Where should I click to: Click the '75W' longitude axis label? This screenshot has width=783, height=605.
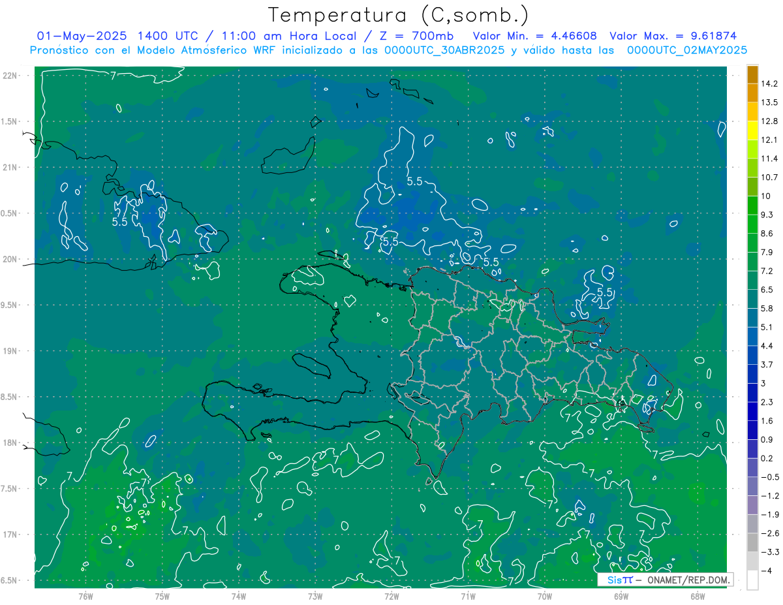pyautogui.click(x=162, y=597)
